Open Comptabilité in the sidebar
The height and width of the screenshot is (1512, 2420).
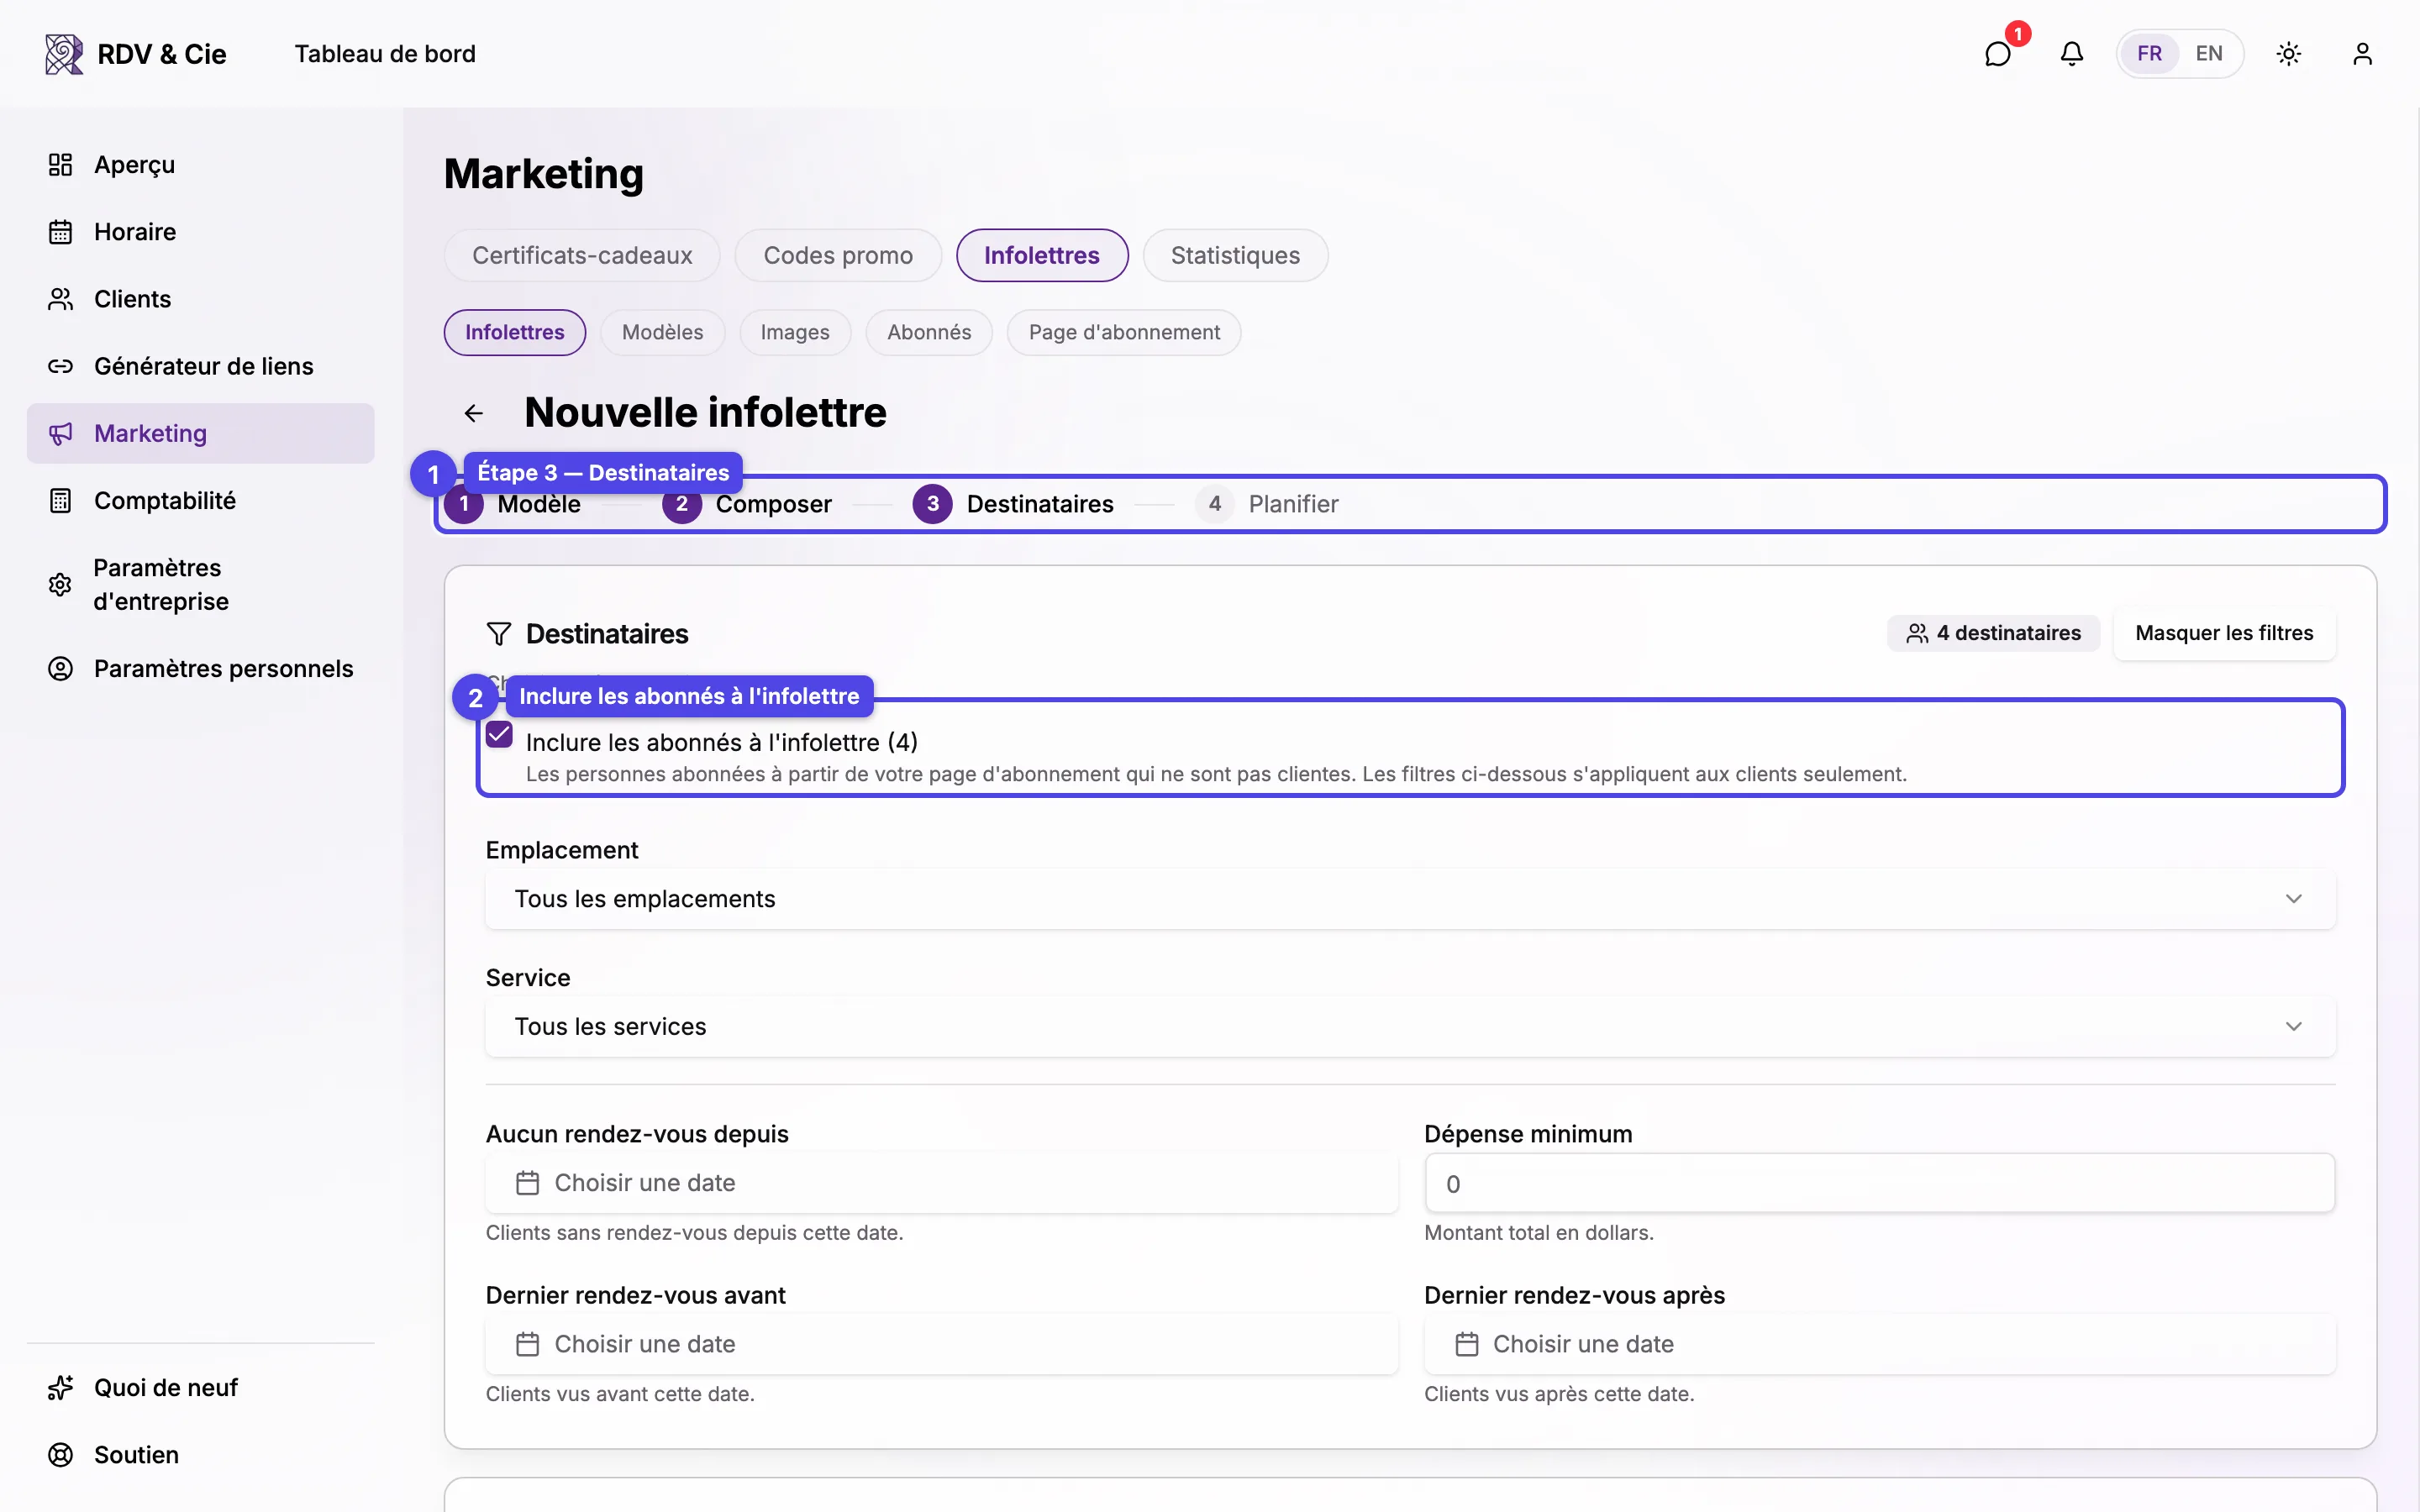point(200,500)
